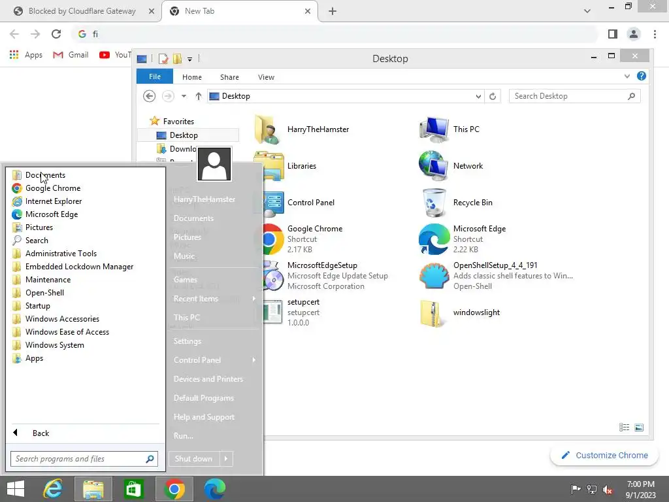
Task: Refresh the Desktop folder view
Action: (493, 96)
